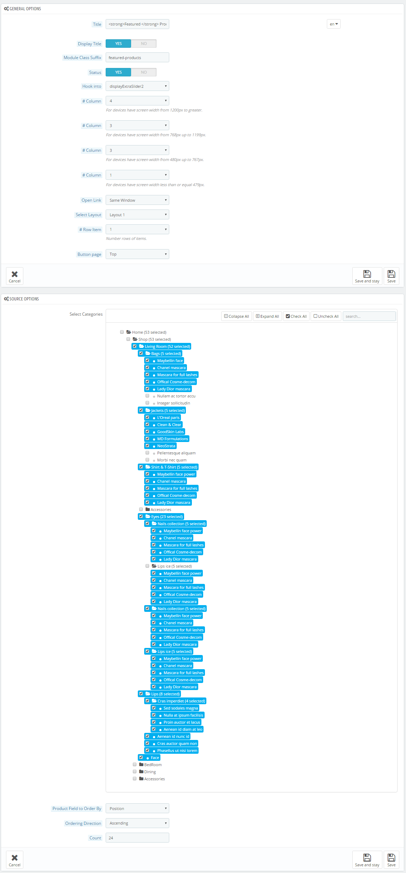Image resolution: width=406 pixels, height=873 pixels.
Task: Set Status toggle to NO
Action: point(144,72)
